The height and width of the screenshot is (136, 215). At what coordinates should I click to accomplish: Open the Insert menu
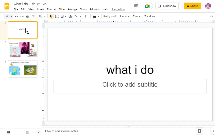pos(41,9)
